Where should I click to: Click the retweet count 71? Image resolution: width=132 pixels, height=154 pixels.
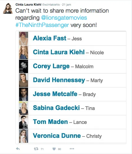pos(42,149)
